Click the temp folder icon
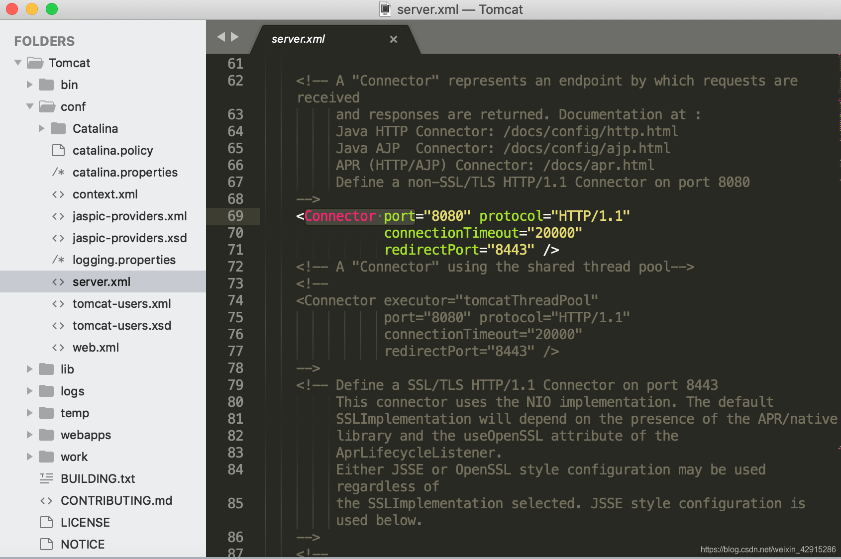Viewport: 841px width, 559px height. pyautogui.click(x=46, y=413)
